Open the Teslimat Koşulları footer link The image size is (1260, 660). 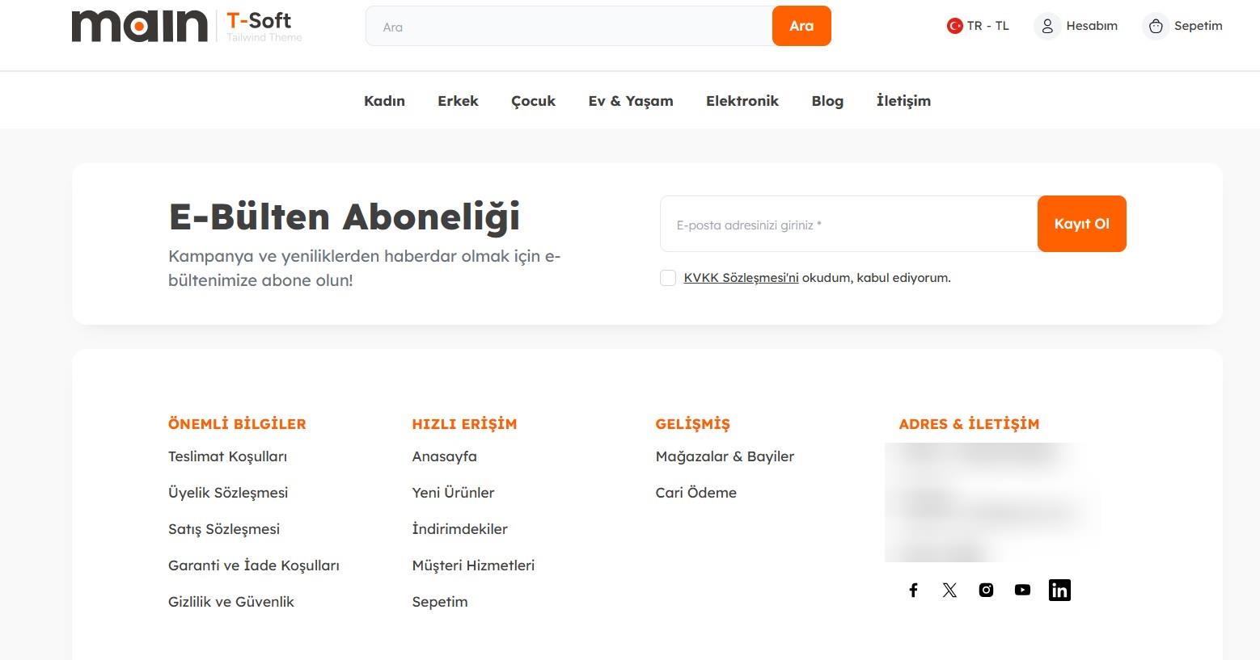227,456
